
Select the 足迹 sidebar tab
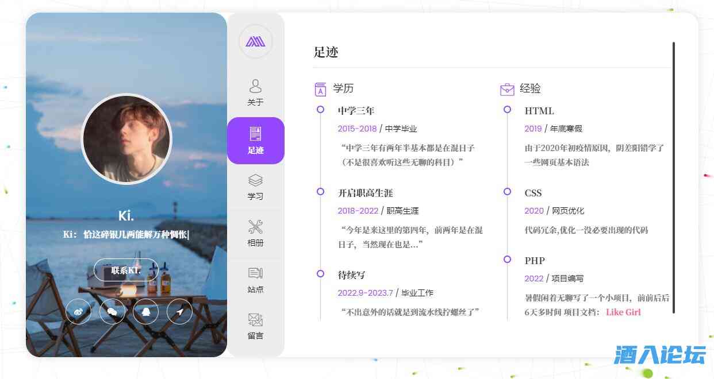click(255, 141)
